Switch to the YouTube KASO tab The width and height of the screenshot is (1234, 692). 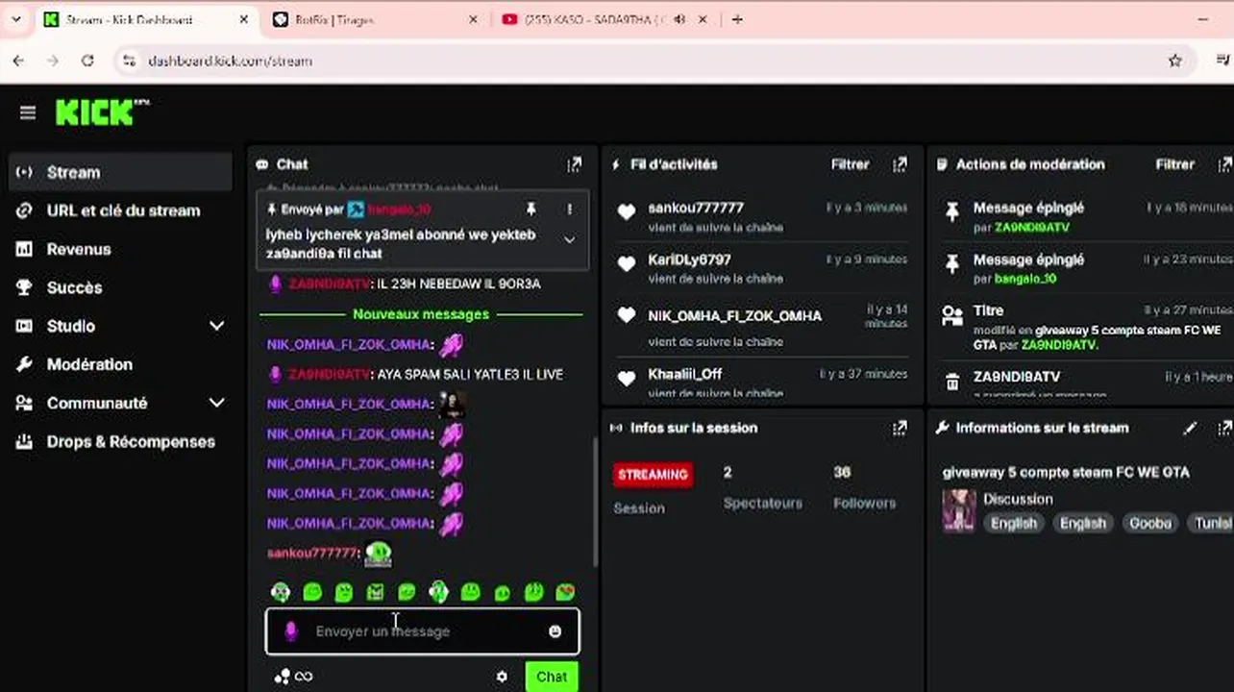click(604, 19)
